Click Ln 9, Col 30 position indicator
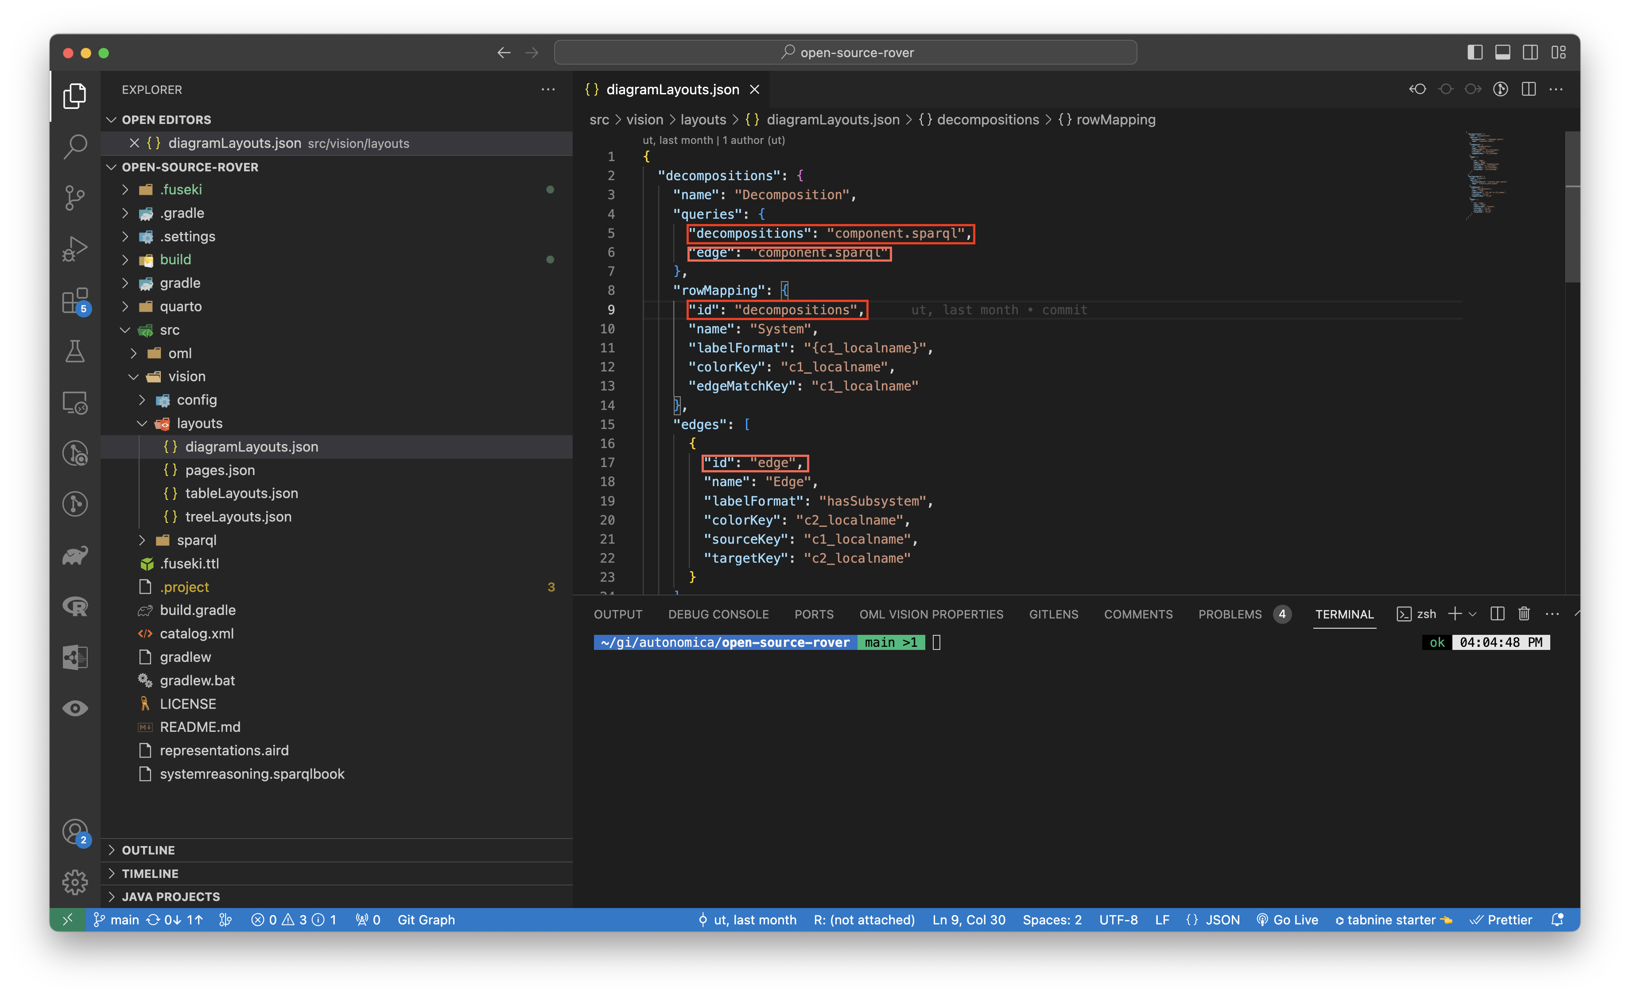 click(x=968, y=920)
